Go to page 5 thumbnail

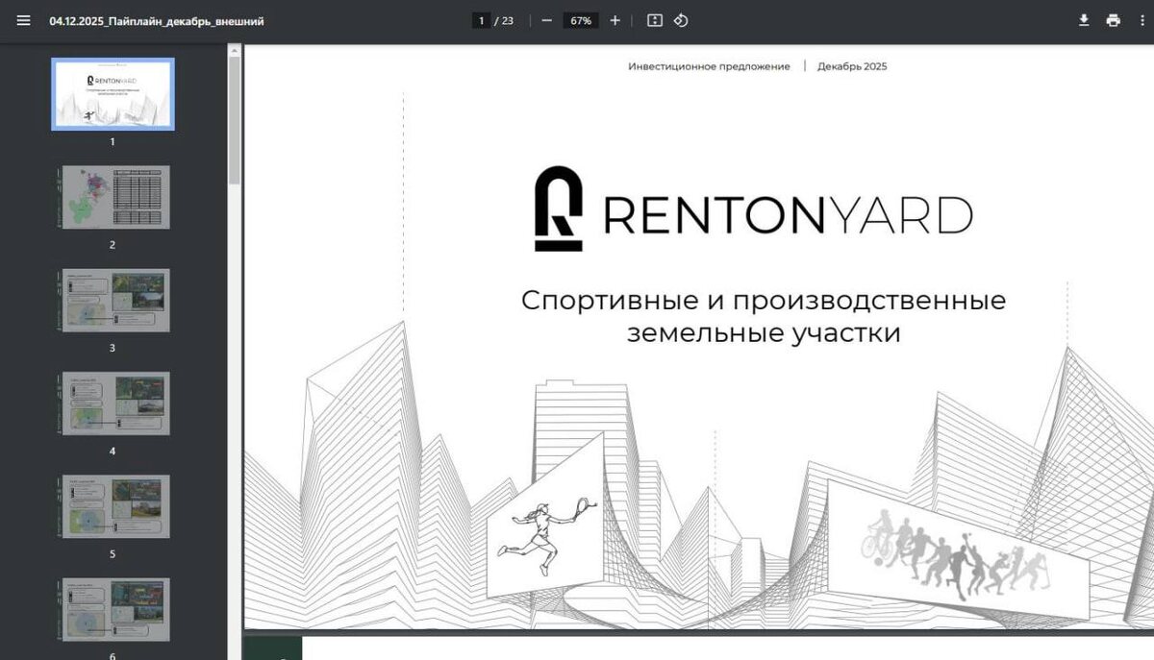point(116,506)
